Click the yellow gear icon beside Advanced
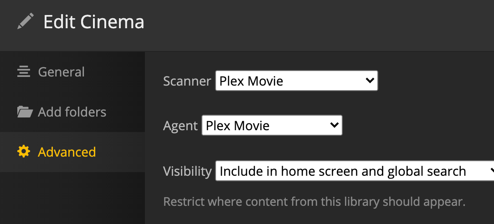Viewport: 494px width, 224px height. pyautogui.click(x=23, y=152)
